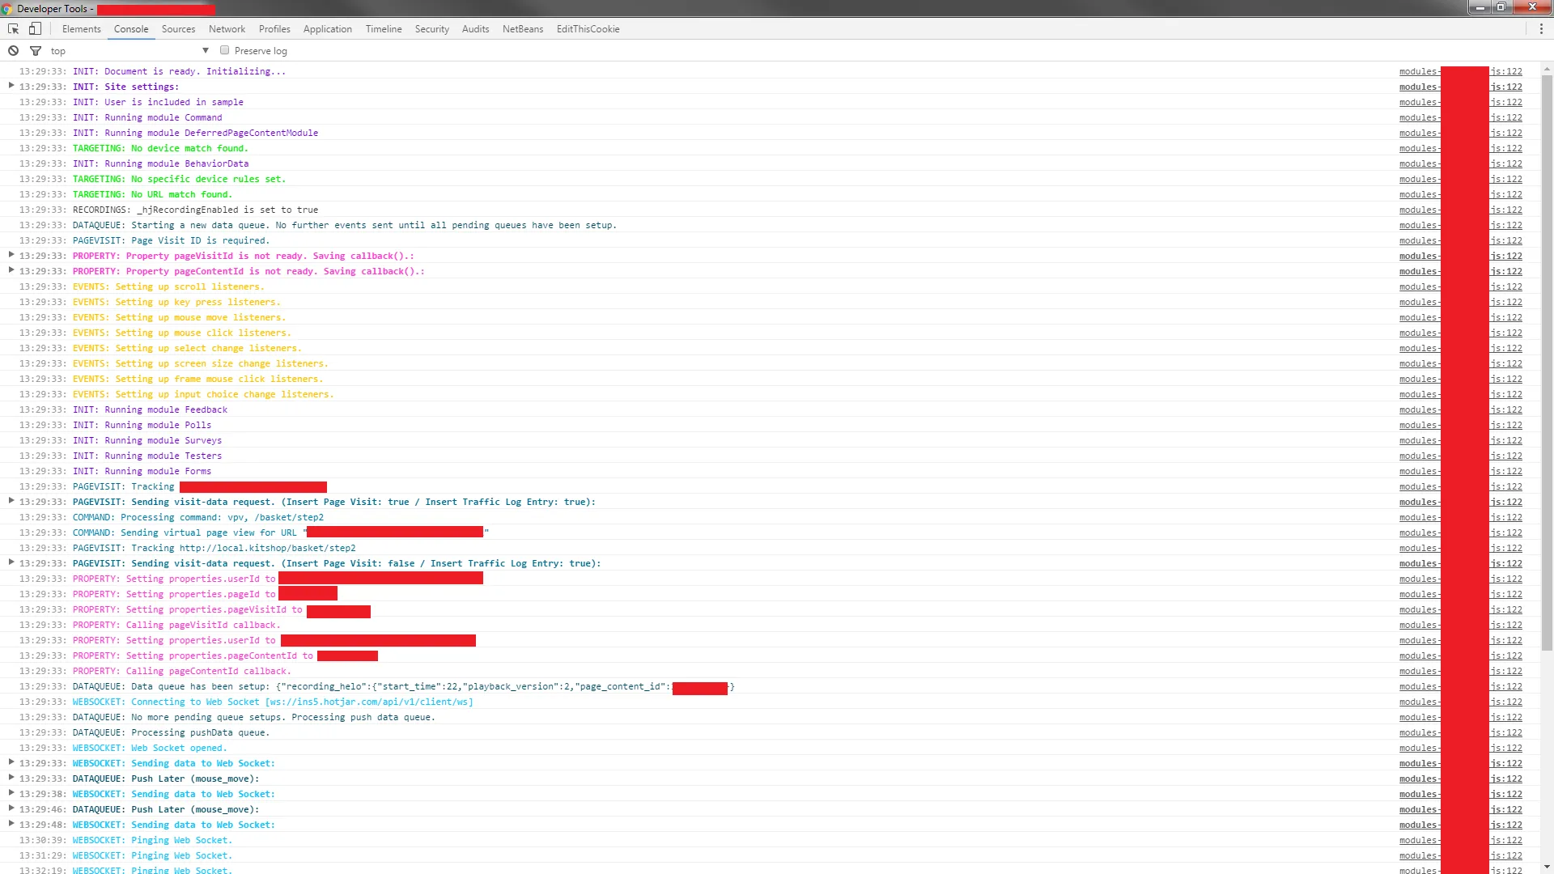Expand the Push Later mouse_move entry at 13:29:46
This screenshot has height=874, width=1554.
click(x=11, y=808)
